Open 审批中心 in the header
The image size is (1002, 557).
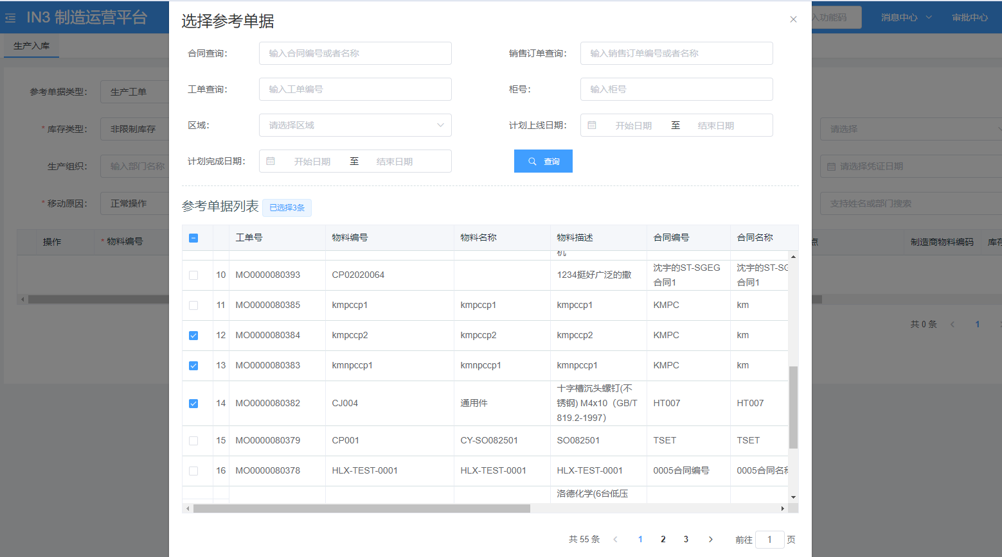pos(969,17)
